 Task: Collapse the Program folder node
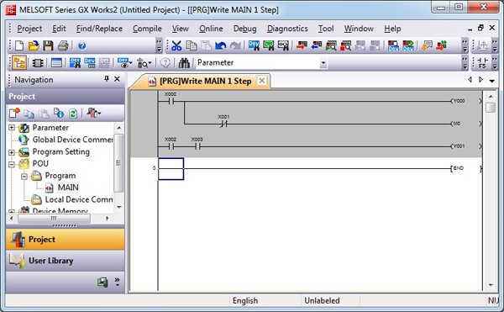[x=24, y=177]
